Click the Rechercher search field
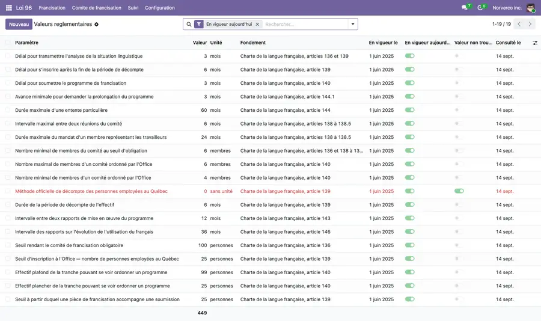The width and height of the screenshot is (541, 321). [305, 24]
